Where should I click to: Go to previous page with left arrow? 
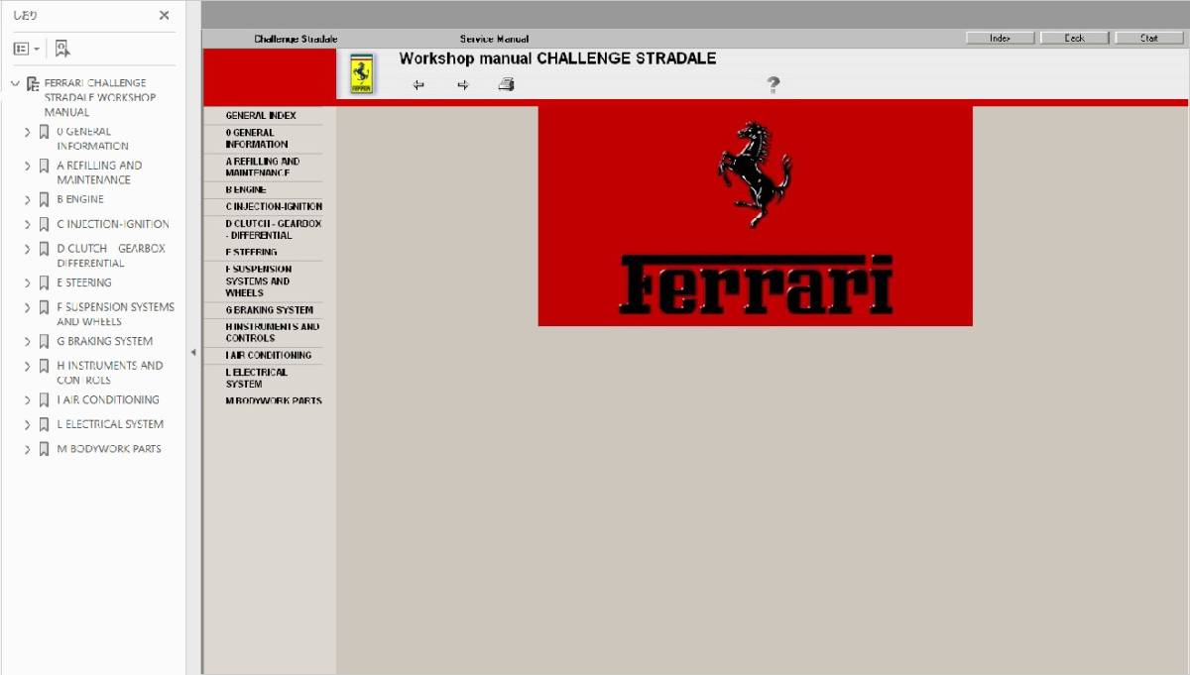[418, 85]
